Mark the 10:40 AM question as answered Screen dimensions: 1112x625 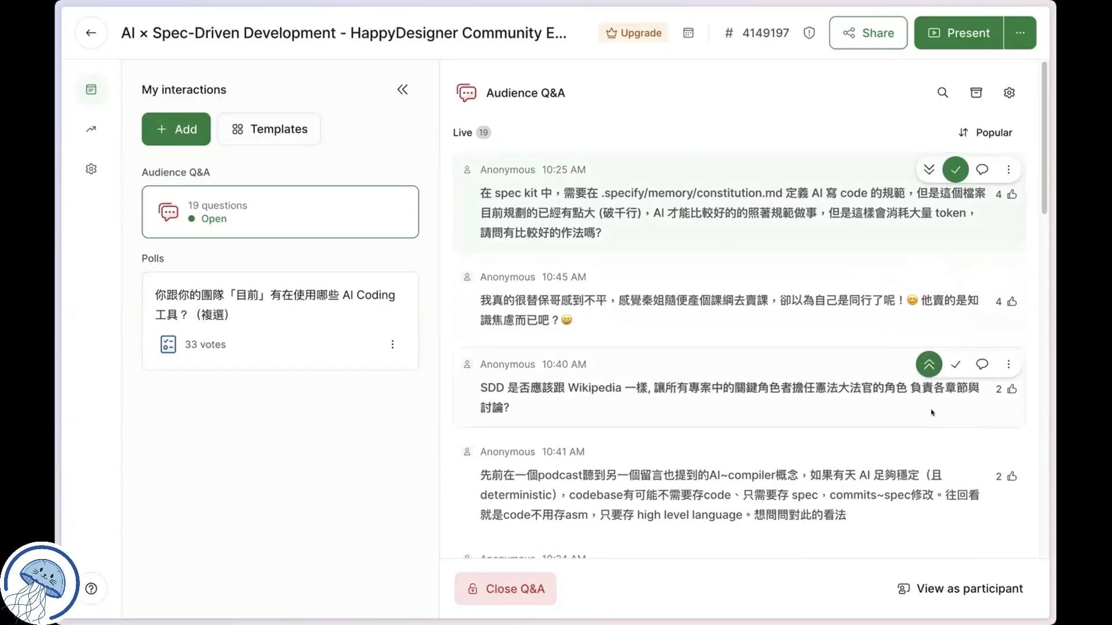click(955, 364)
